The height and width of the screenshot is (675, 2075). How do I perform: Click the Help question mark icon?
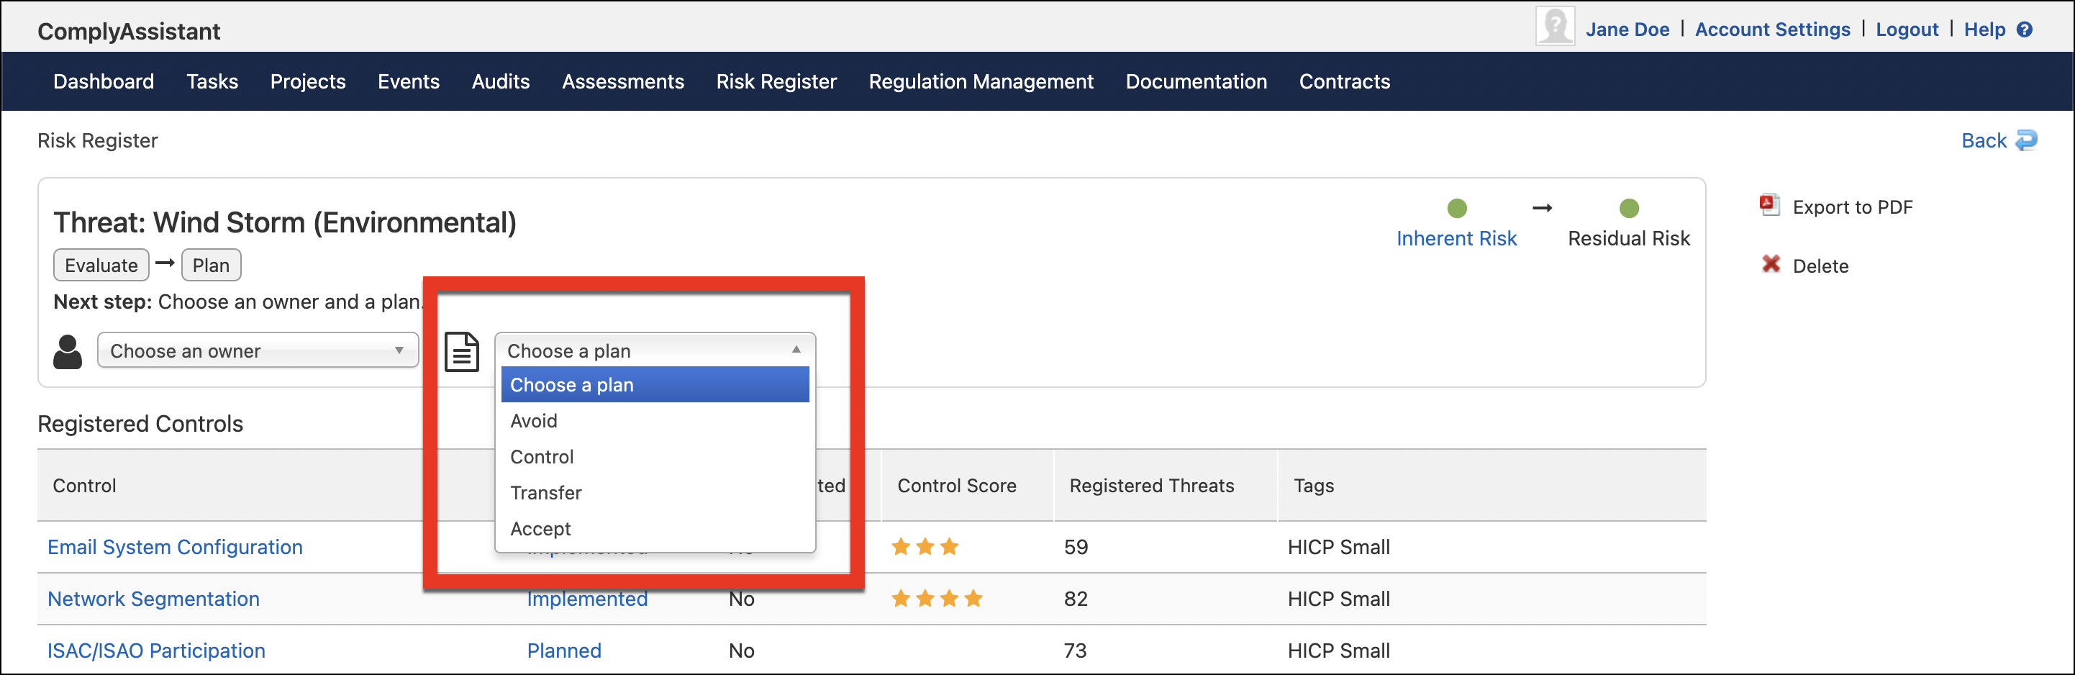2024,30
